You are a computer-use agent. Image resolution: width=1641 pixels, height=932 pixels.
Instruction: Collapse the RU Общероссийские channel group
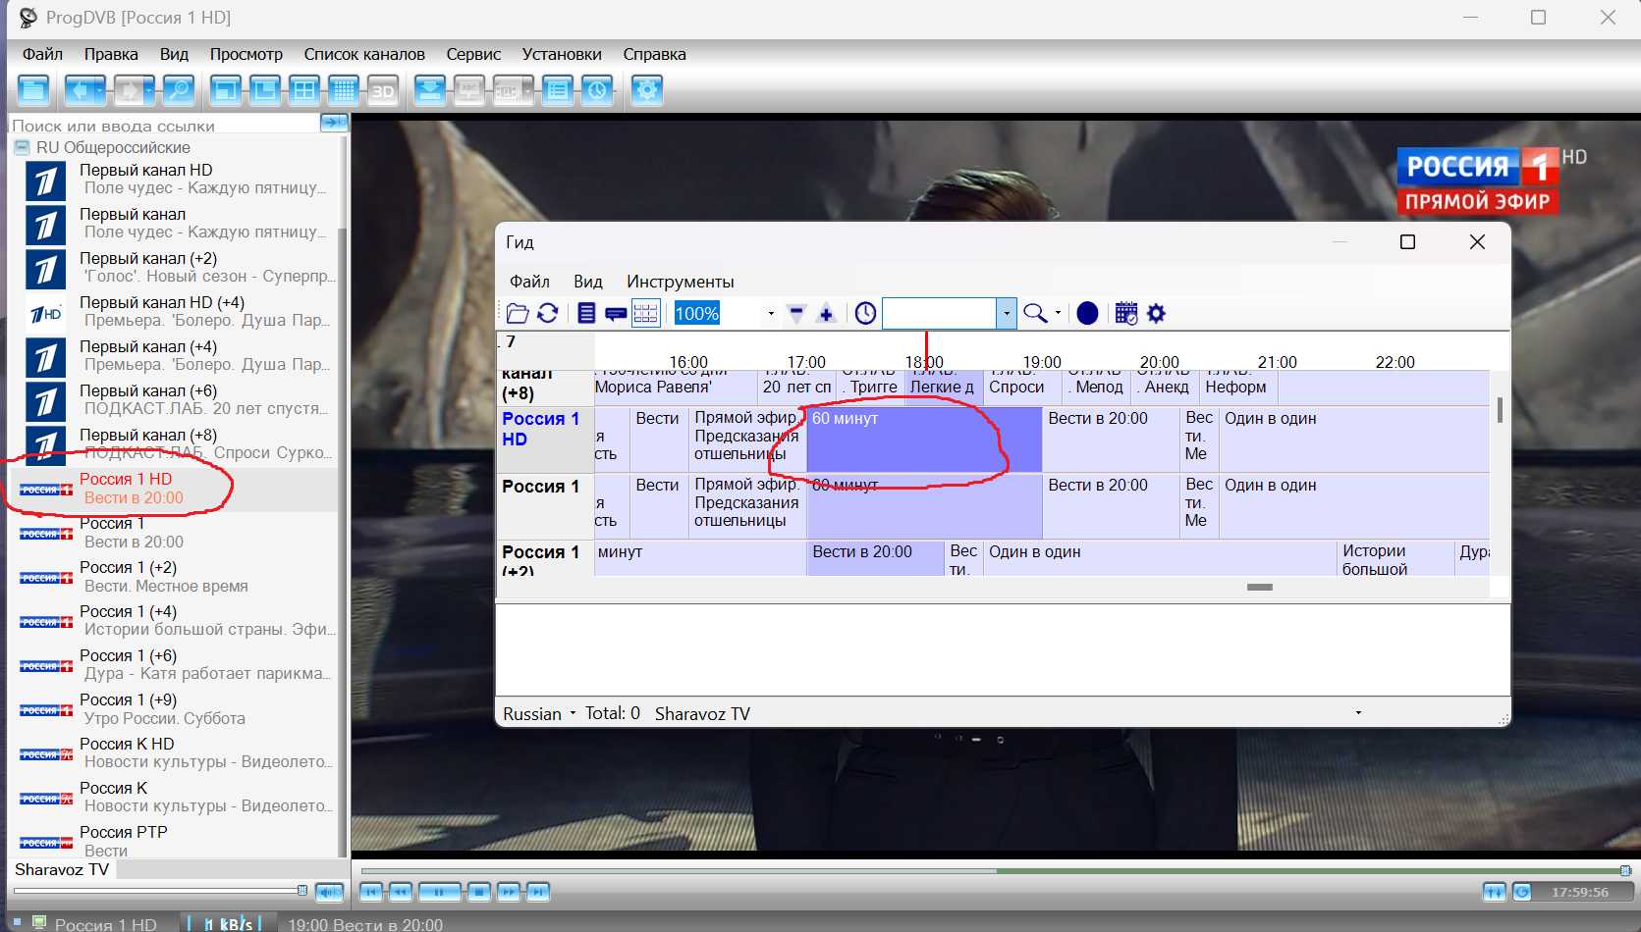pyautogui.click(x=22, y=147)
